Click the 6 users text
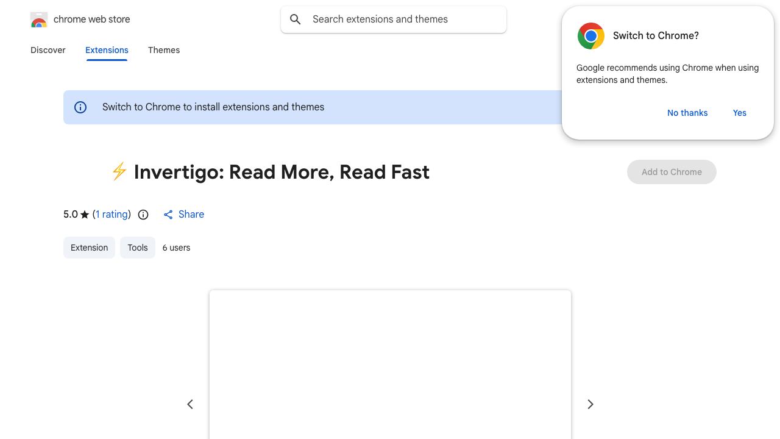Image resolution: width=780 pixels, height=439 pixels. coord(176,248)
